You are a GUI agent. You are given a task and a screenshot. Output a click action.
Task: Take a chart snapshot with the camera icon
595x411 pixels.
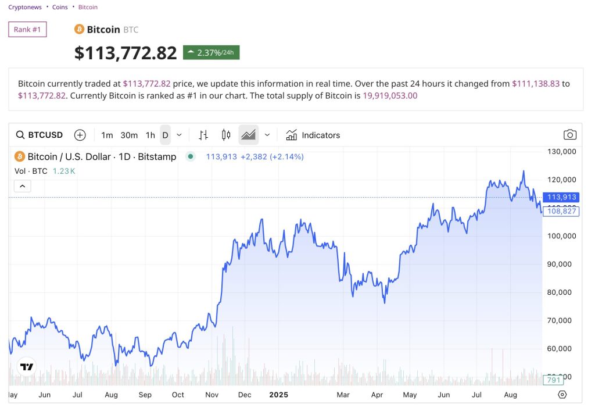pos(570,134)
